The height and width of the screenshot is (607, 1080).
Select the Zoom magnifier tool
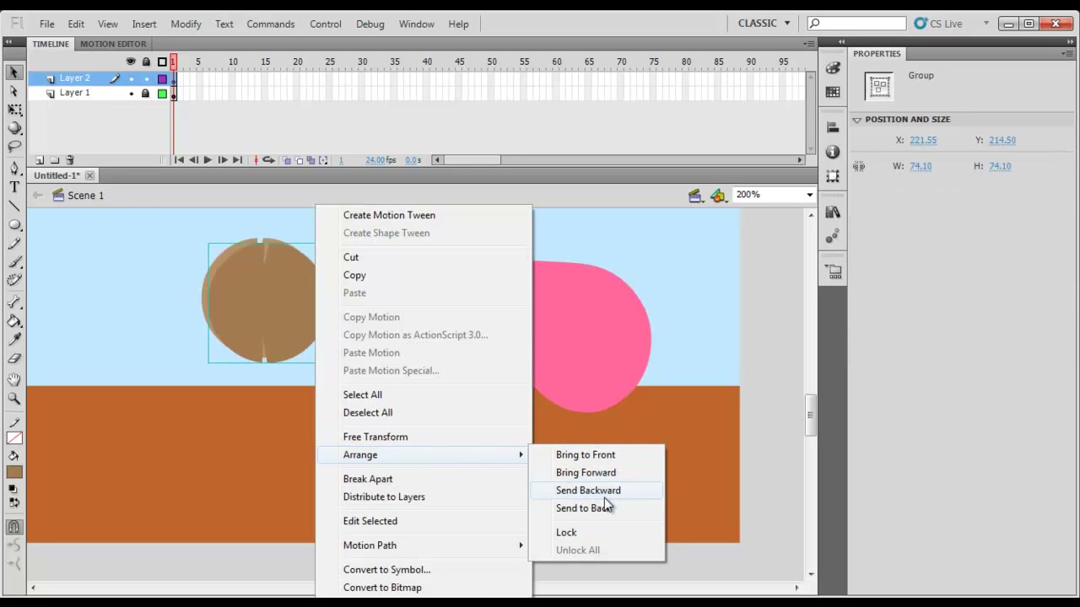coord(14,398)
